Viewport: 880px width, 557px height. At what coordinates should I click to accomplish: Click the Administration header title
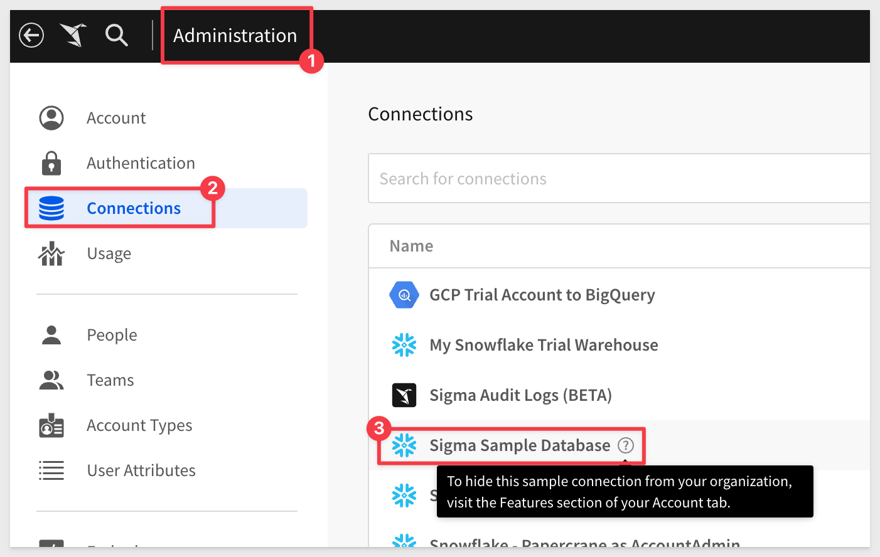(x=235, y=36)
